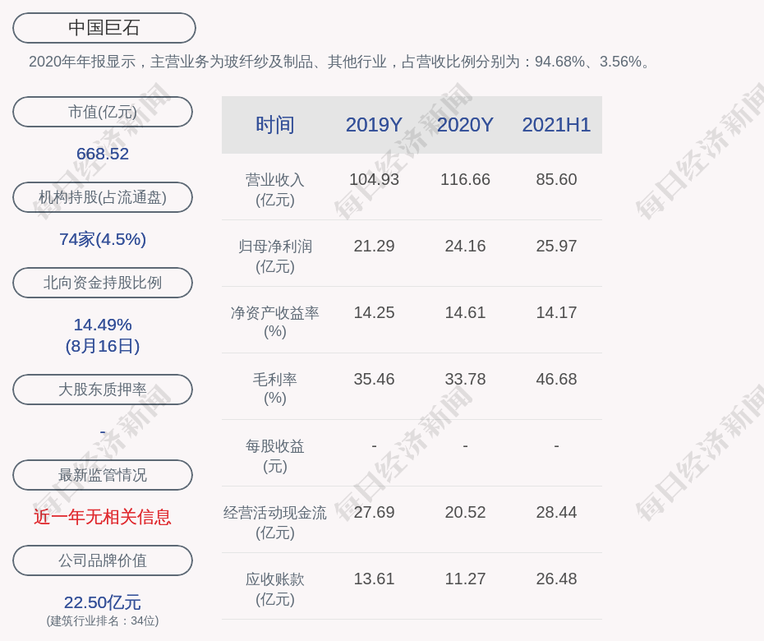The image size is (764, 641).
Task: Click 2020Y revenue value 116.66
Action: coord(465,179)
